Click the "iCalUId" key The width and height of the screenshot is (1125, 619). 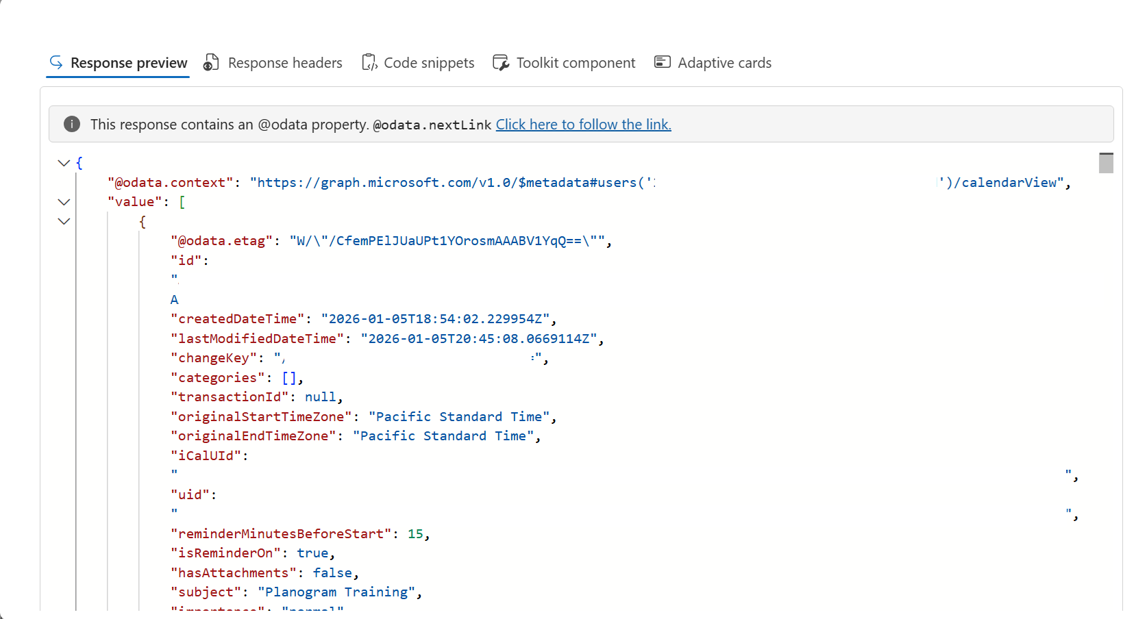pyautogui.click(x=206, y=456)
